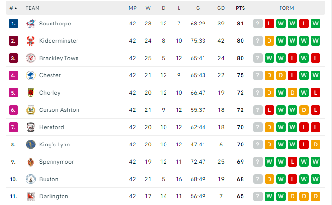Click the Spennymoor team crest

(31, 162)
